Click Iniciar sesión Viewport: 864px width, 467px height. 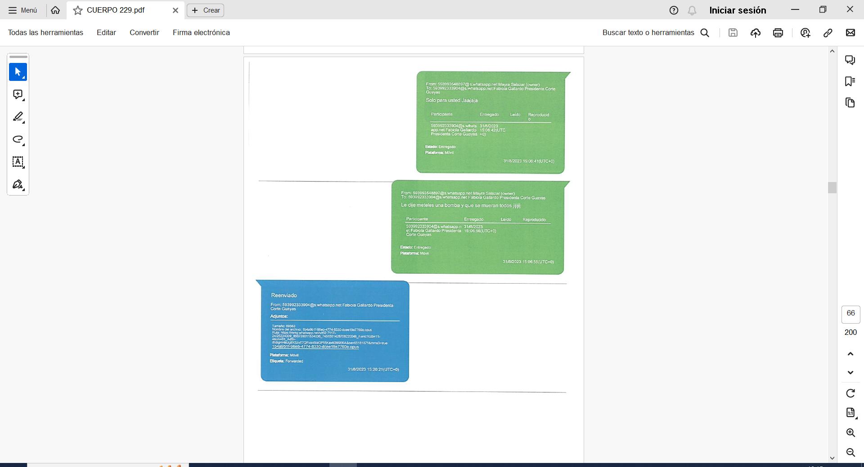pos(738,10)
